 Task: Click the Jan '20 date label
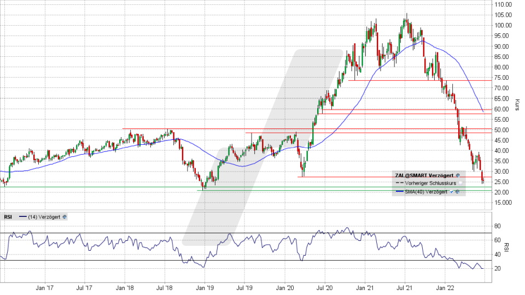(x=285, y=288)
